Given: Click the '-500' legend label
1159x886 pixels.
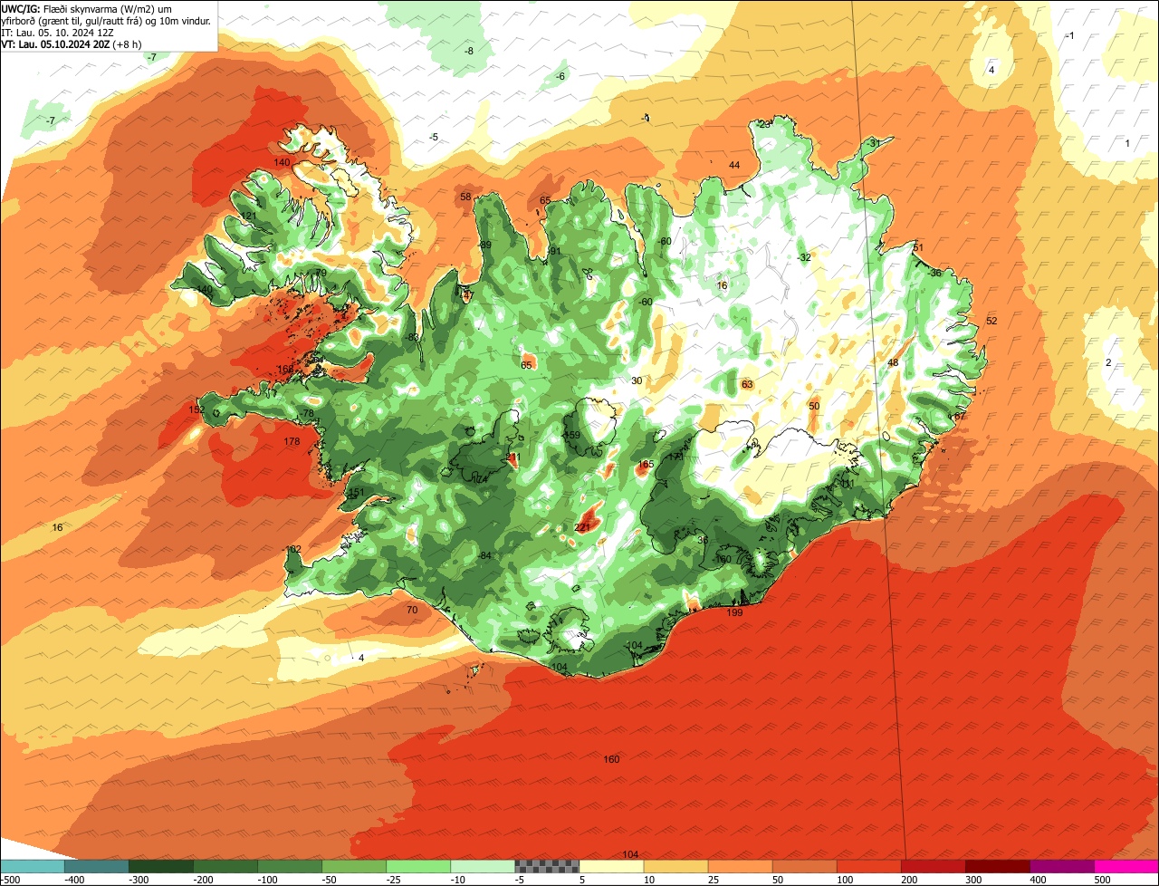Looking at the screenshot, I should point(11,880).
